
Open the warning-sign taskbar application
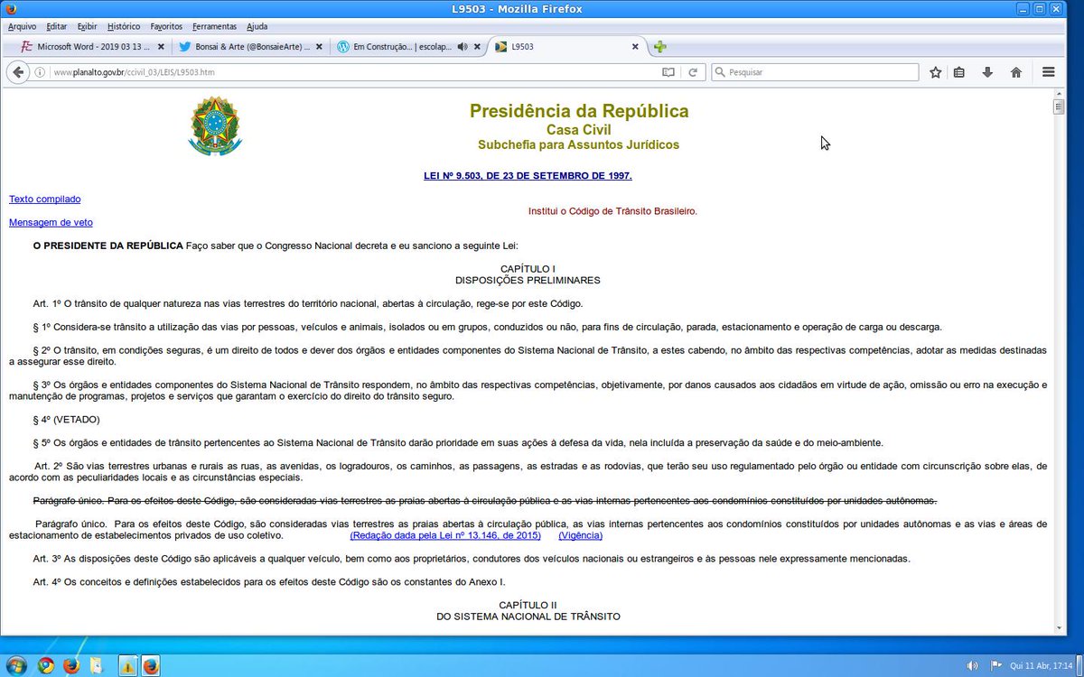click(x=128, y=665)
